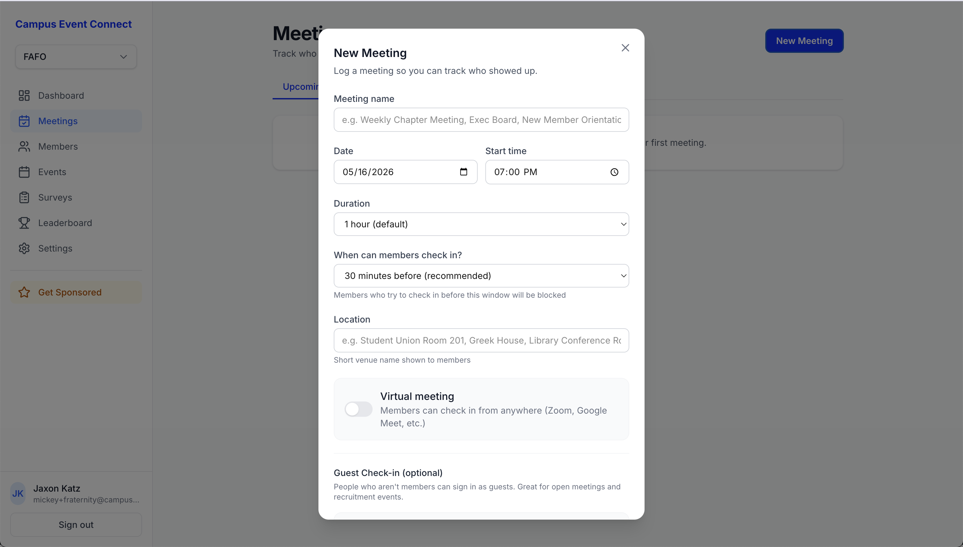The height and width of the screenshot is (547, 963).
Task: Open the FAFO organization dropdown
Action: point(76,57)
